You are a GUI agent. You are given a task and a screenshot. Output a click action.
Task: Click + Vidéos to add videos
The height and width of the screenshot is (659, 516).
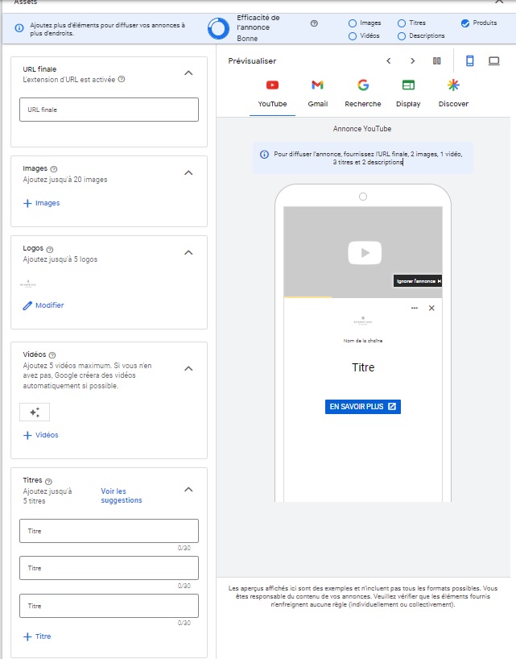coord(41,435)
